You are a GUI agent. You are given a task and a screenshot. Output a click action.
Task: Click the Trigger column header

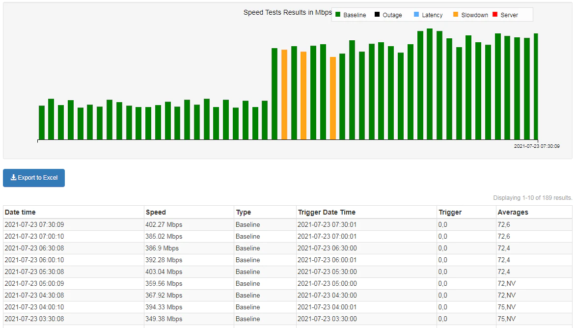[x=450, y=212]
